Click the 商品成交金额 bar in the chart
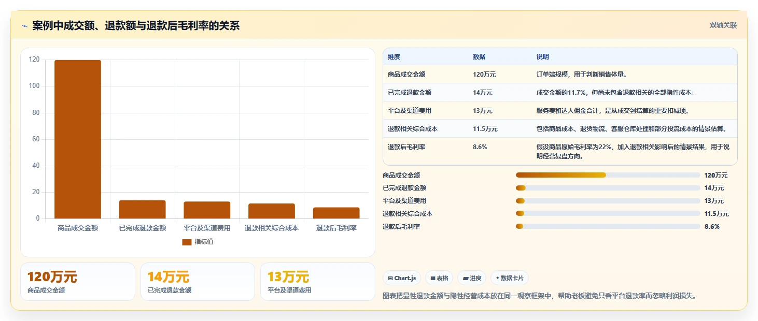The image size is (758, 321). click(x=78, y=139)
